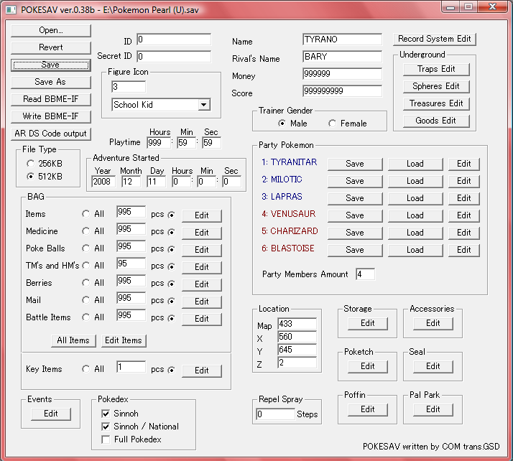The height and width of the screenshot is (461, 513).
Task: Open the Poketch Edit button
Action: (x=367, y=366)
